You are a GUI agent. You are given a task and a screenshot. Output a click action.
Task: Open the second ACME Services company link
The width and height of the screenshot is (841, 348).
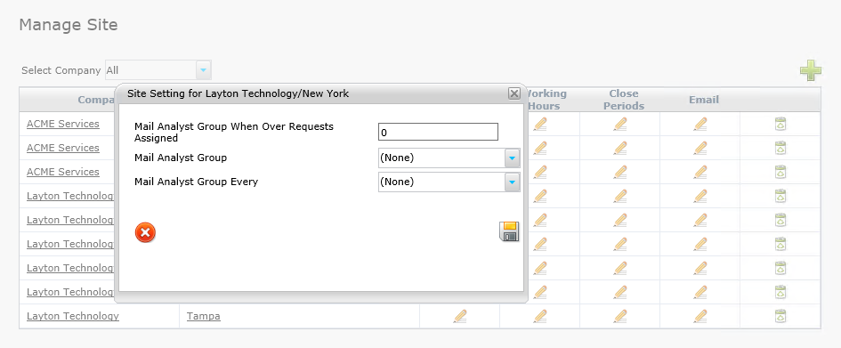pos(63,148)
